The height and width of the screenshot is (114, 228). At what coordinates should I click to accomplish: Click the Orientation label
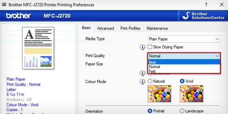[x=94, y=111]
